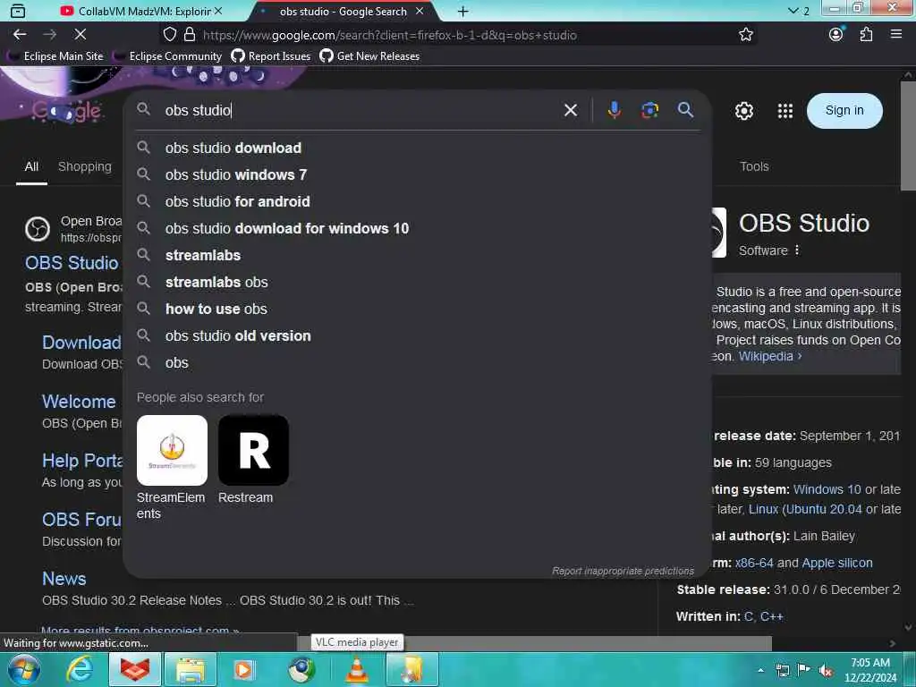Choose suggestion 'obs studio windows 7'

pyautogui.click(x=417, y=174)
